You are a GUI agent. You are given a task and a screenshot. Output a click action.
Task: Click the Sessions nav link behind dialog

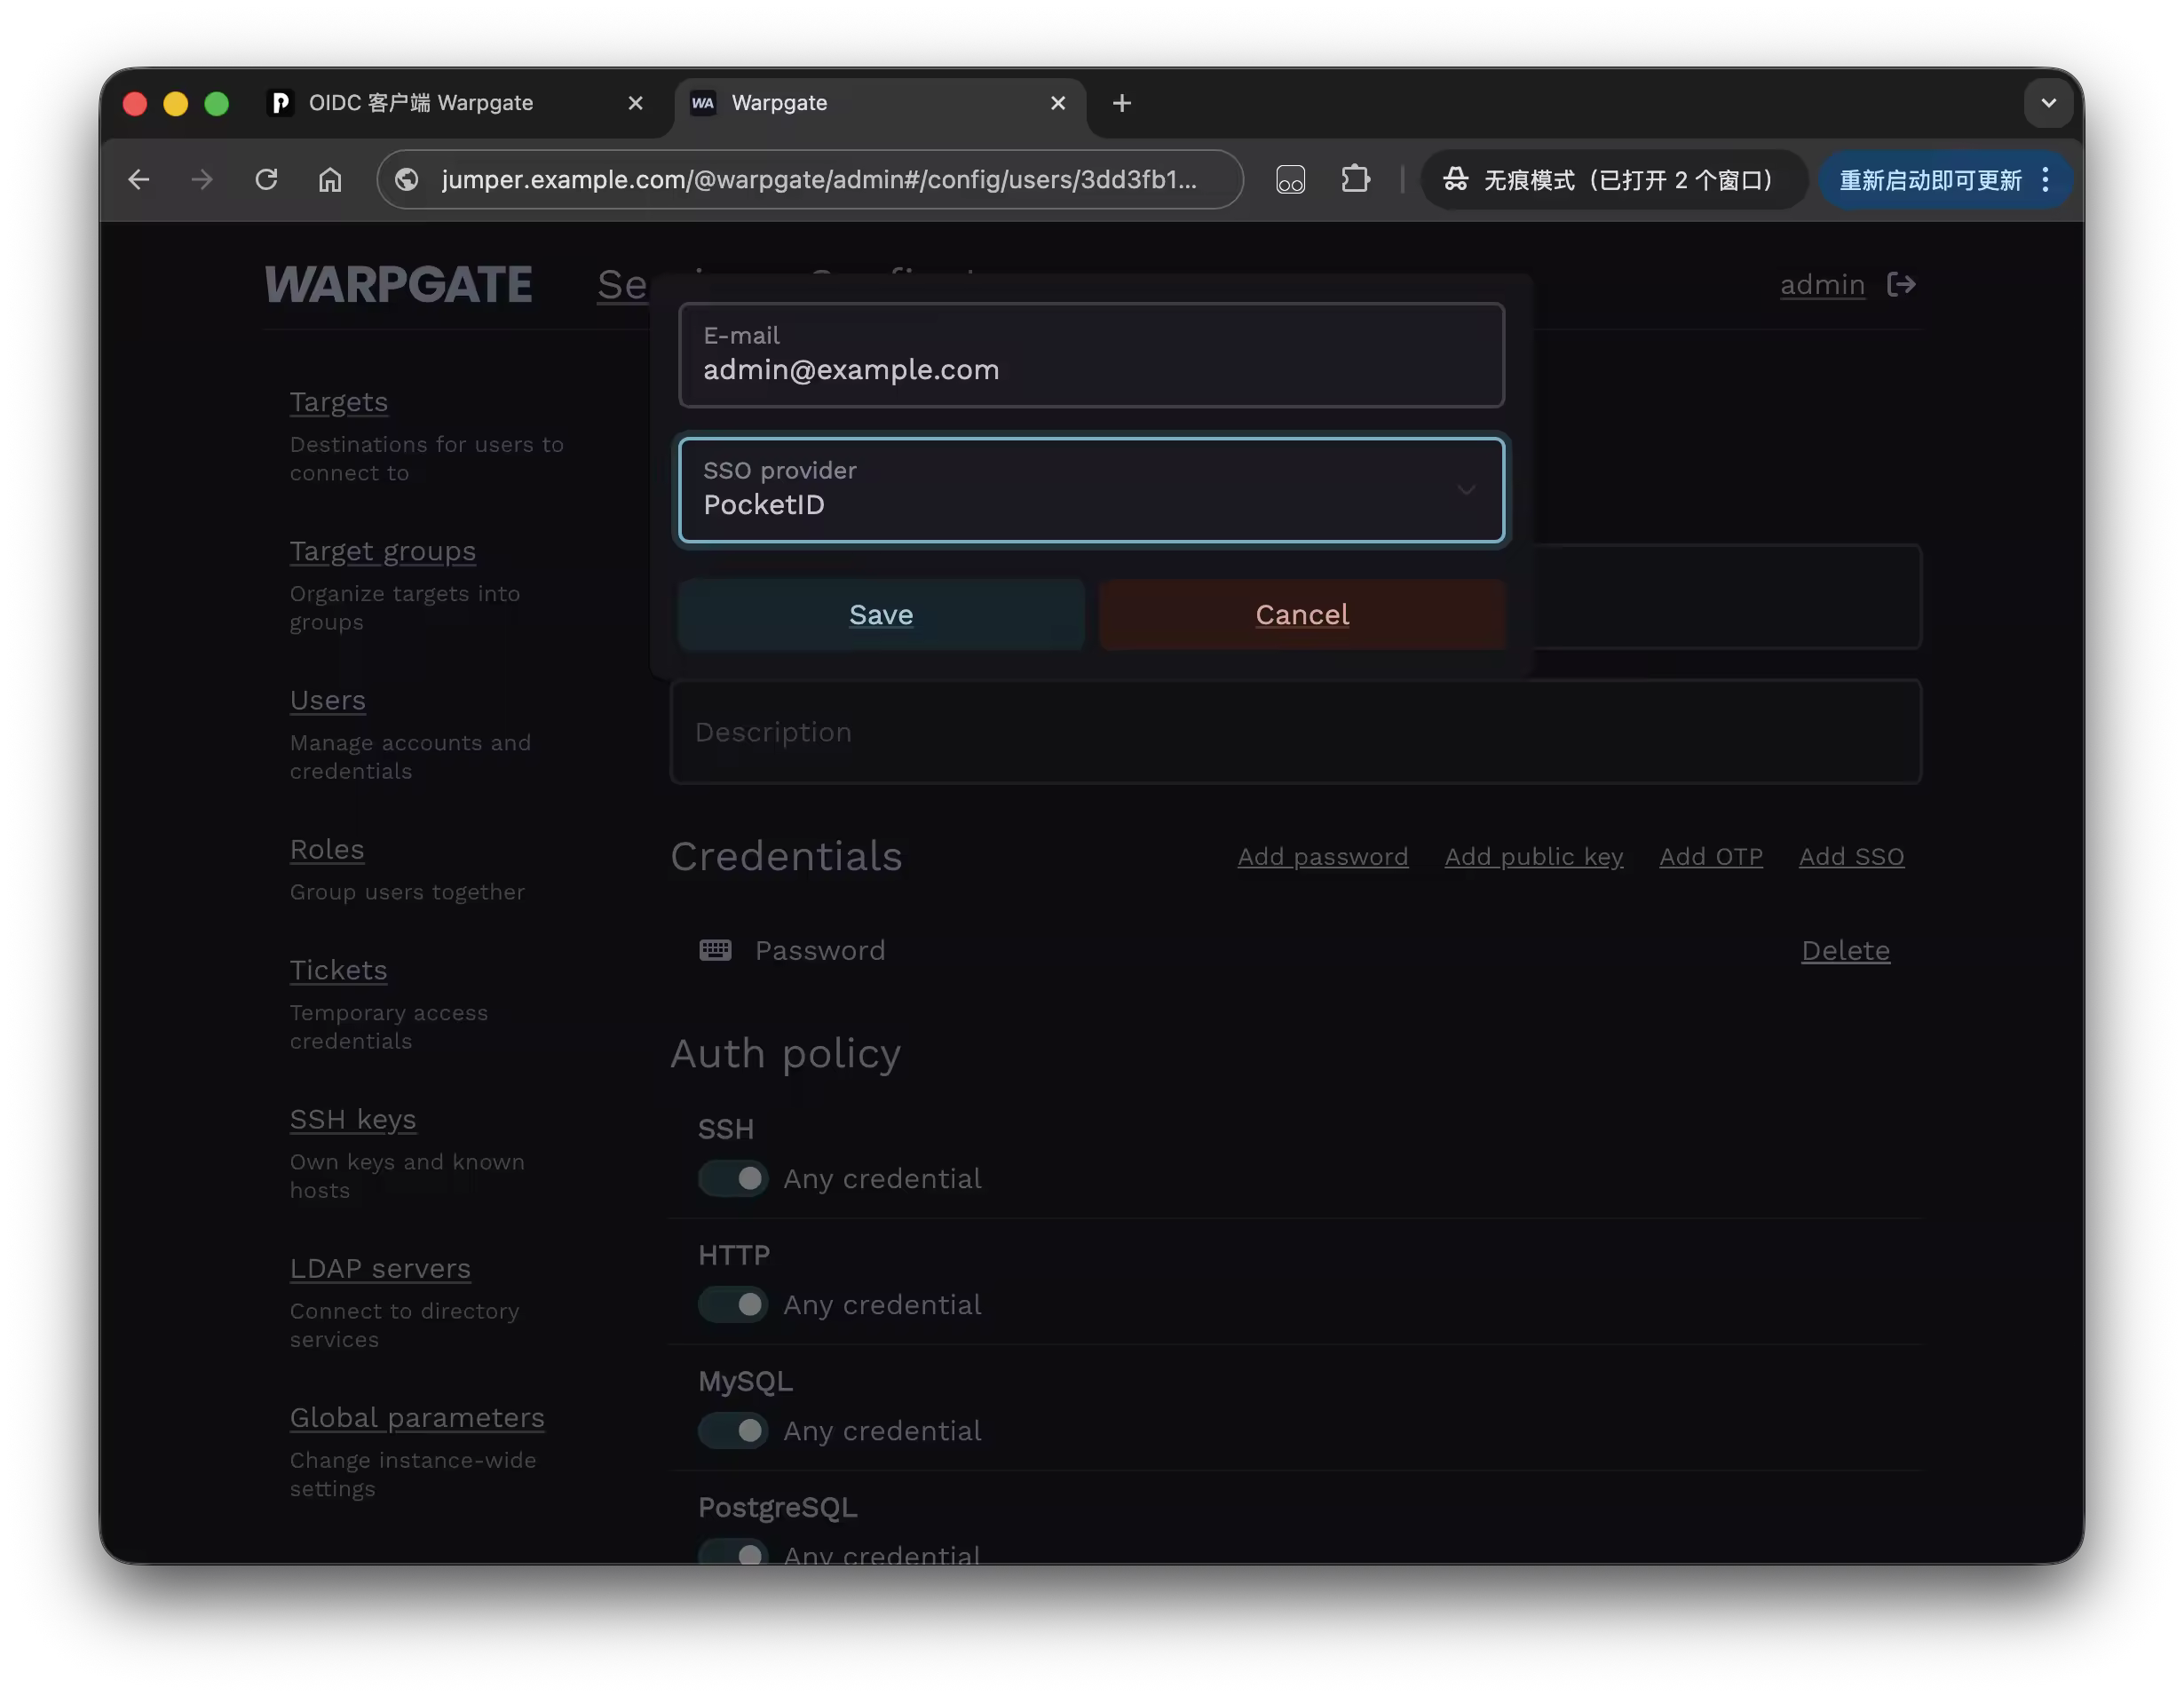623,285
